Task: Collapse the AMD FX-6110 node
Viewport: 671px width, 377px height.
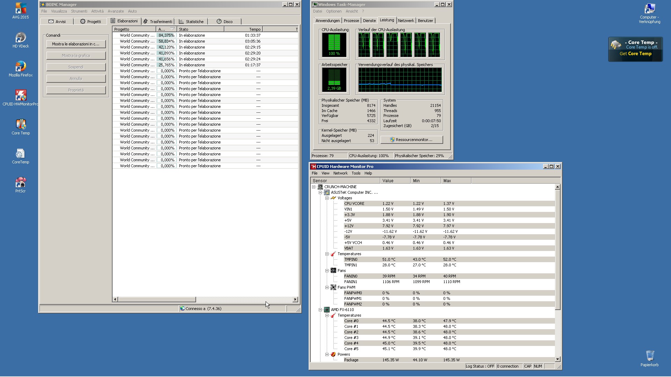Action: coord(320,310)
